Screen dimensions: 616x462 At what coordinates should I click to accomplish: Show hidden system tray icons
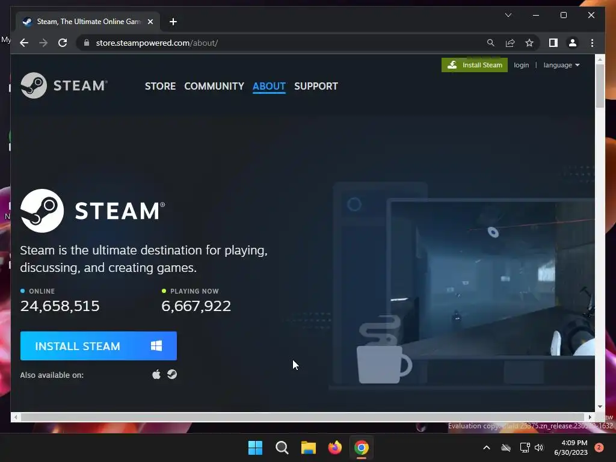(486, 448)
